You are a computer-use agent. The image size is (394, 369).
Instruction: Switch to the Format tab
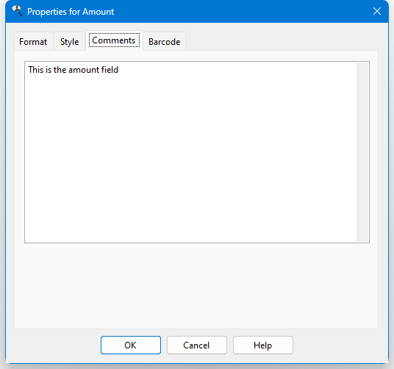pyautogui.click(x=33, y=42)
